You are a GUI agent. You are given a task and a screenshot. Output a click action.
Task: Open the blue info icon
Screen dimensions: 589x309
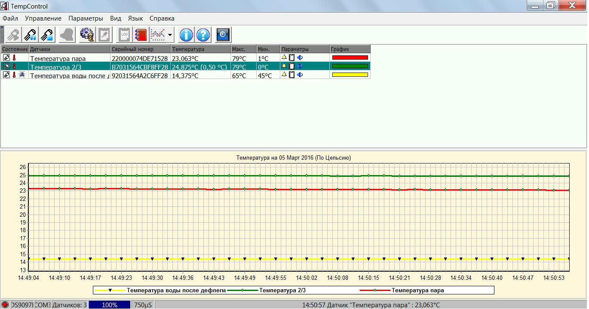pos(186,35)
